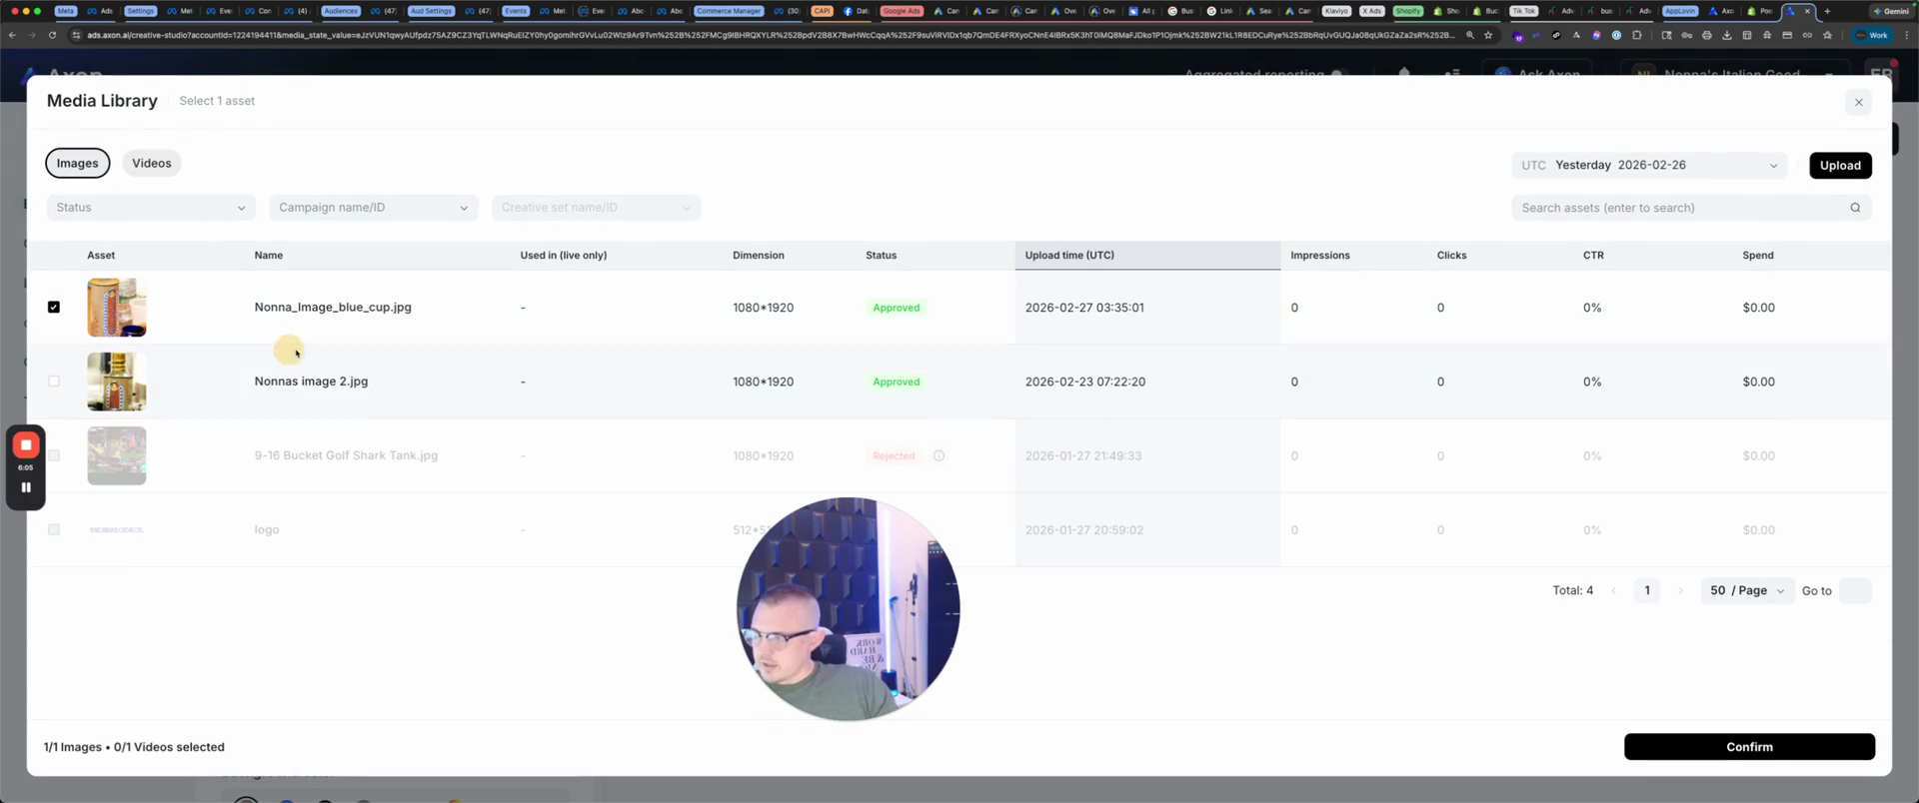Switch to the Videos tab
This screenshot has width=1919, height=803.
pyautogui.click(x=151, y=163)
